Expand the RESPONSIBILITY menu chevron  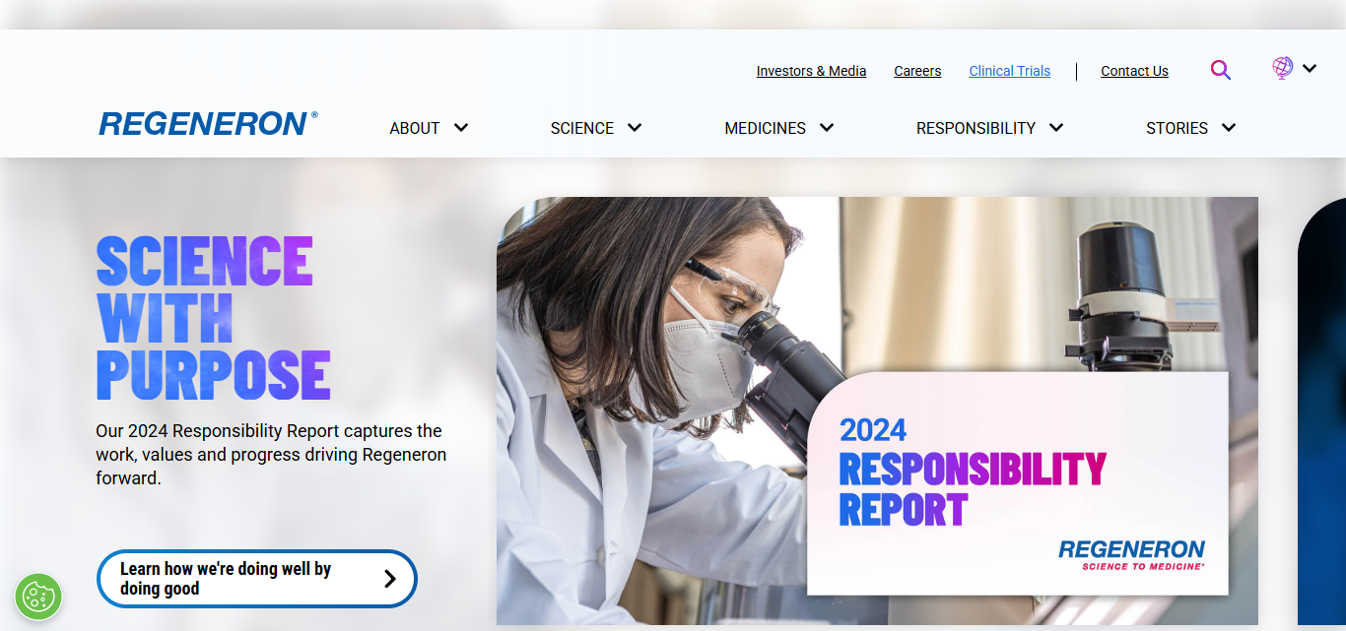click(1056, 128)
